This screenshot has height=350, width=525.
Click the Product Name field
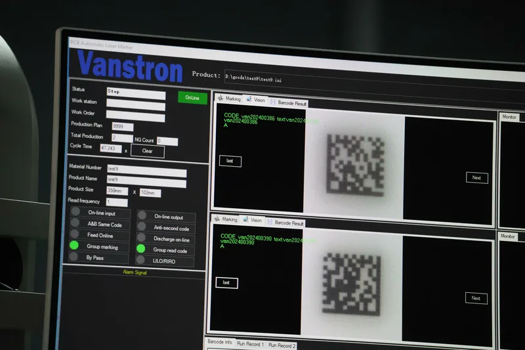[x=146, y=181]
